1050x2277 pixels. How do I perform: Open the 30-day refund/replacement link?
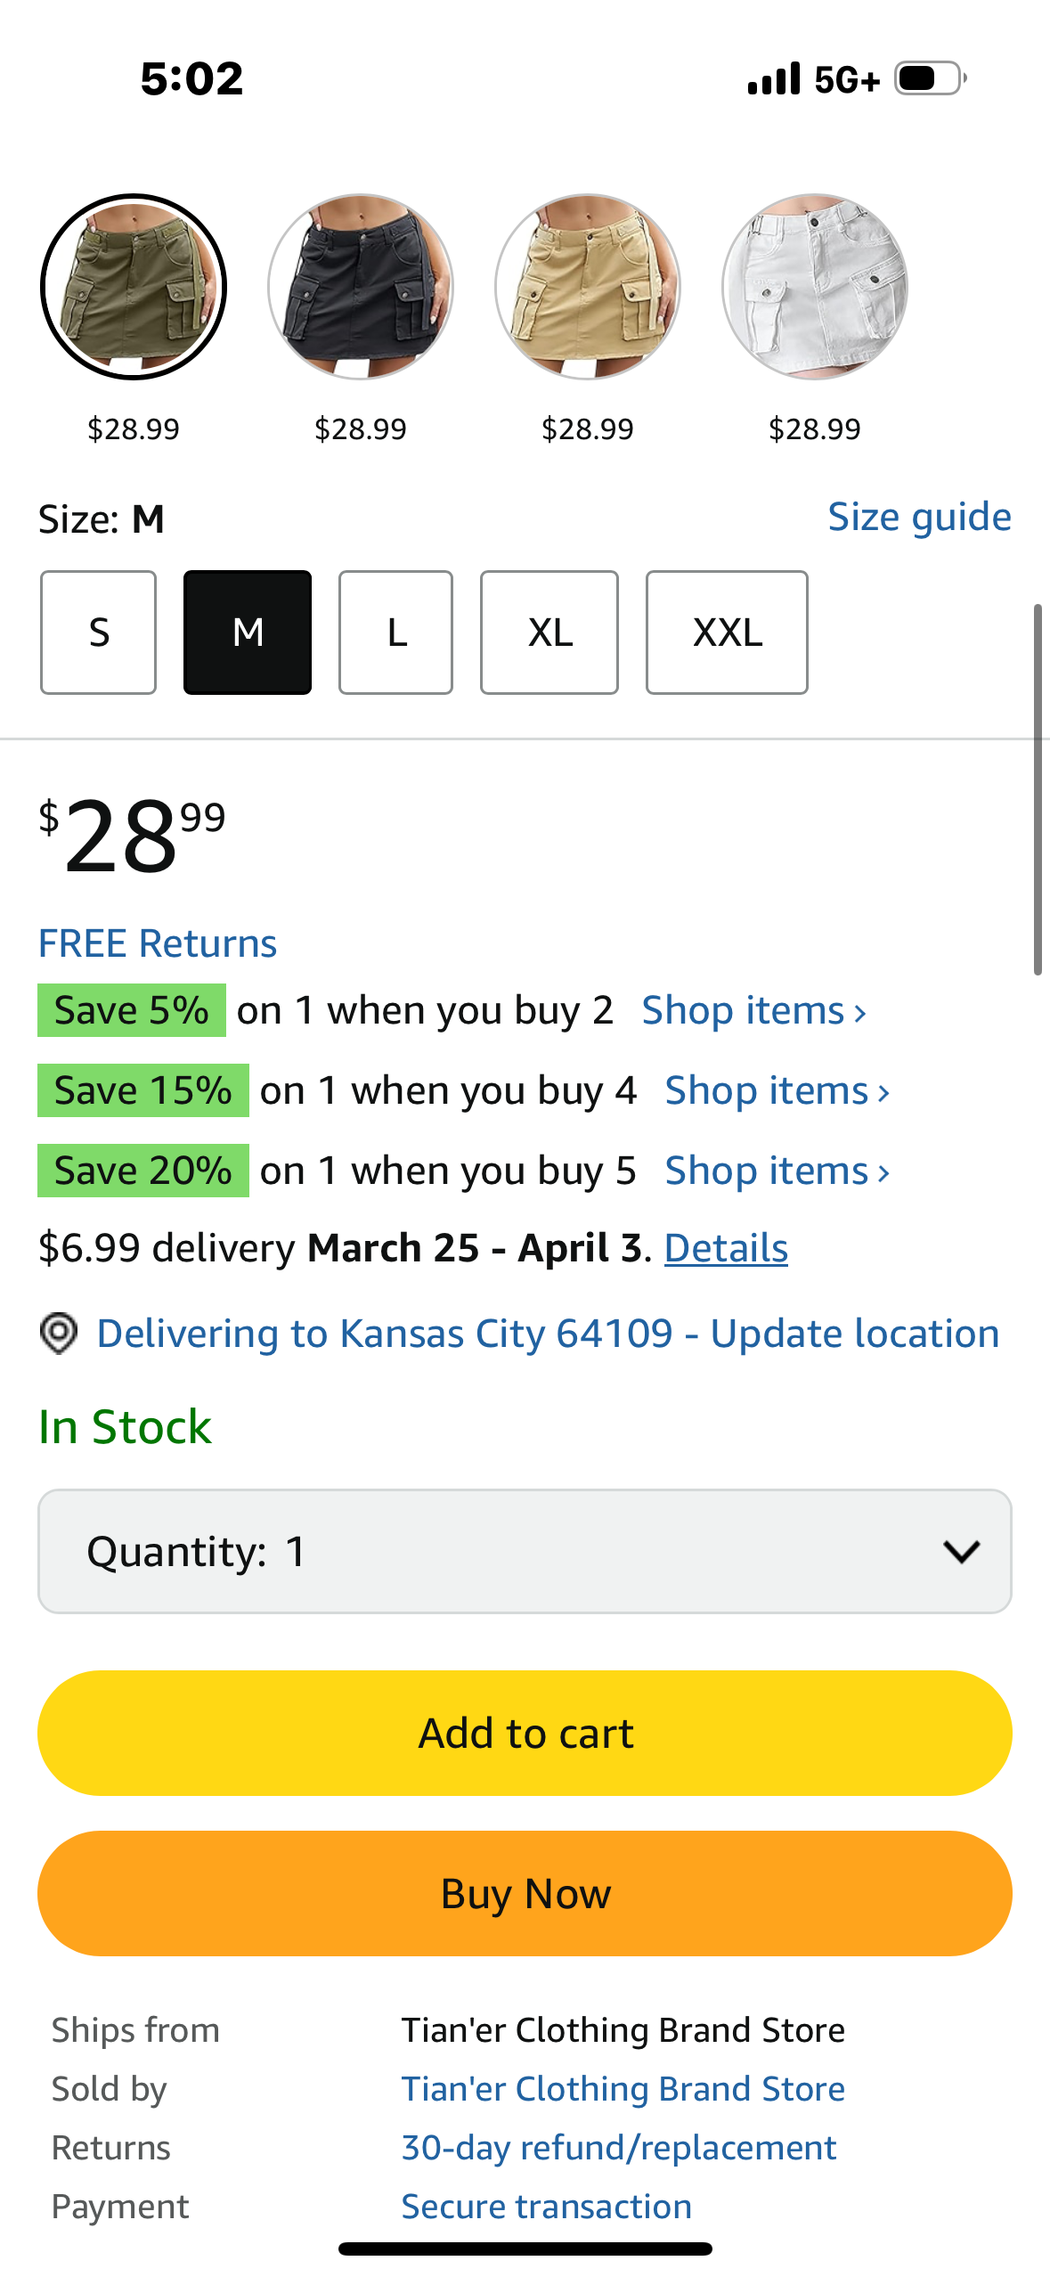coord(619,2148)
